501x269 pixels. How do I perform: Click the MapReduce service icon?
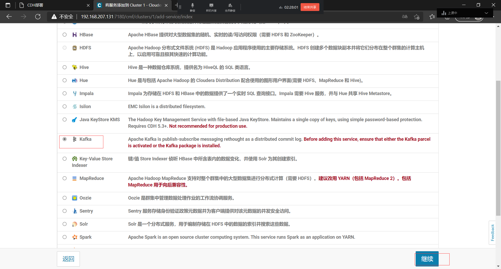click(75, 178)
